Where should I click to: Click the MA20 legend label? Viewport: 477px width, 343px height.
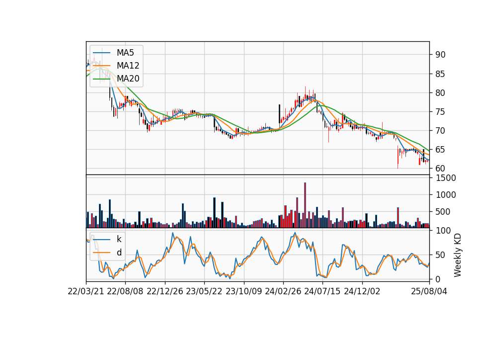[x=128, y=79]
